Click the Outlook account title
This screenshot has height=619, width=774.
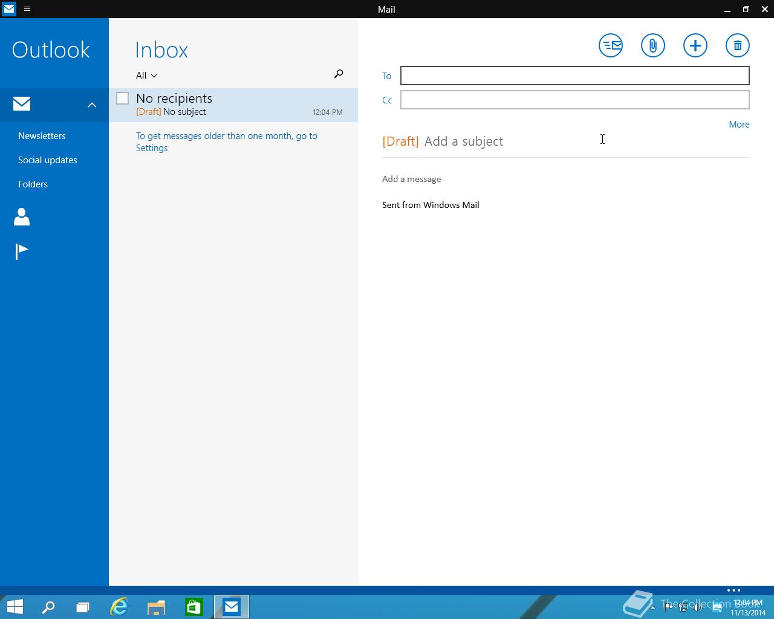(x=51, y=50)
